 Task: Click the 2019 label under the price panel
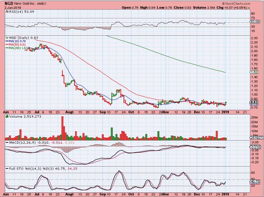(x=225, y=112)
